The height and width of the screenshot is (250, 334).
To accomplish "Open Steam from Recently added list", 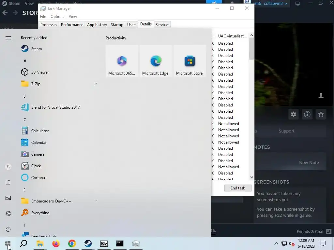I will pyautogui.click(x=32, y=49).
